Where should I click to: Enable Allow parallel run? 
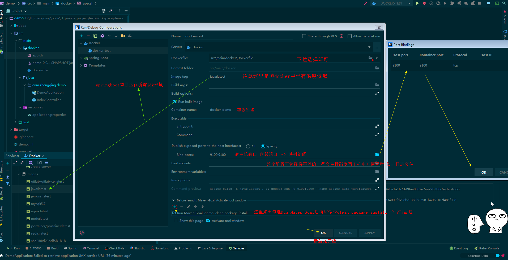pyautogui.click(x=350, y=36)
